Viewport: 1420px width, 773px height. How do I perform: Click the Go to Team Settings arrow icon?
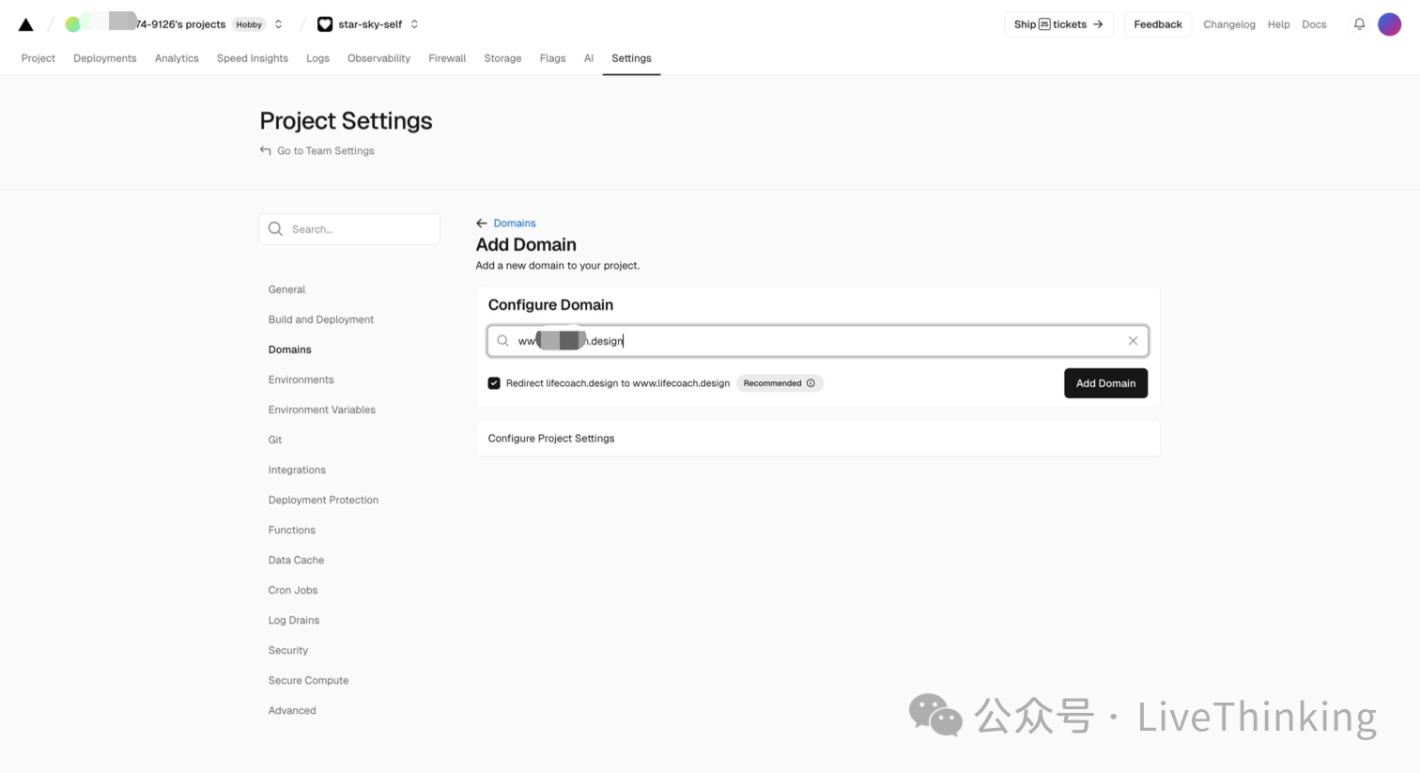click(266, 150)
